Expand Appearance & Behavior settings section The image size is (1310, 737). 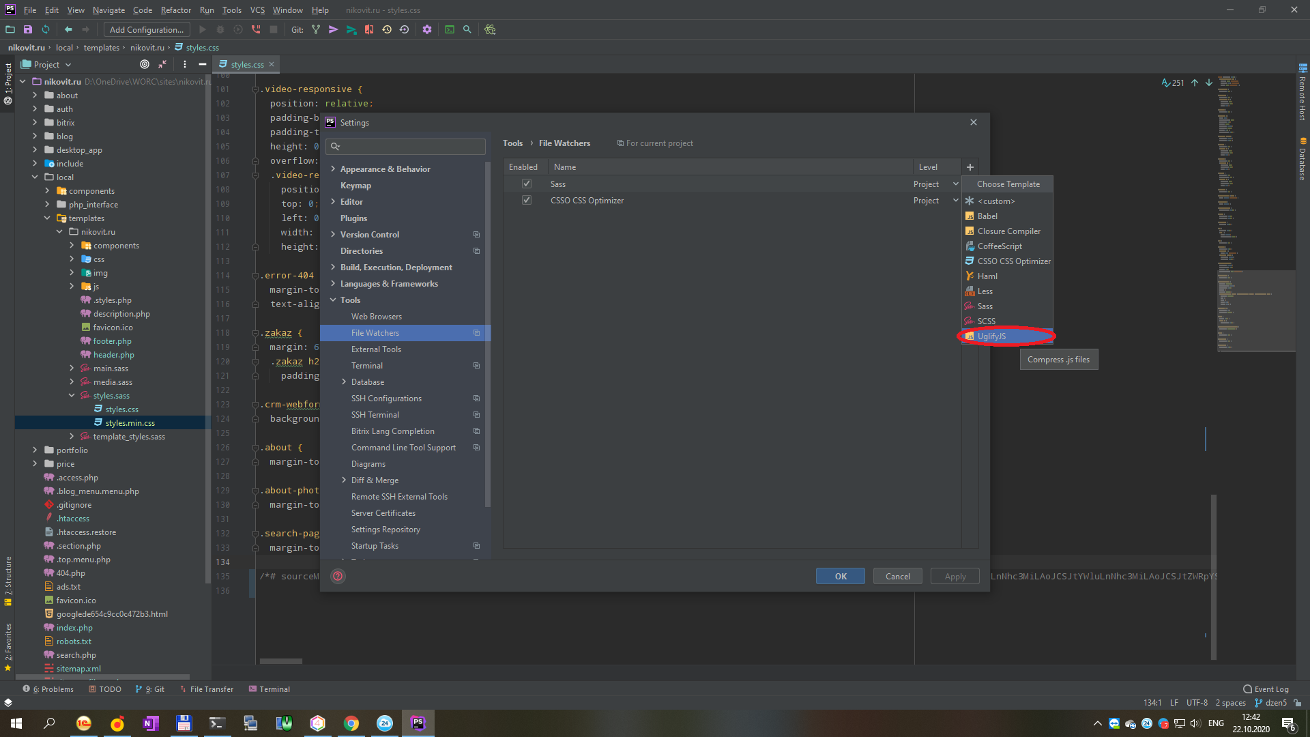[333, 169]
